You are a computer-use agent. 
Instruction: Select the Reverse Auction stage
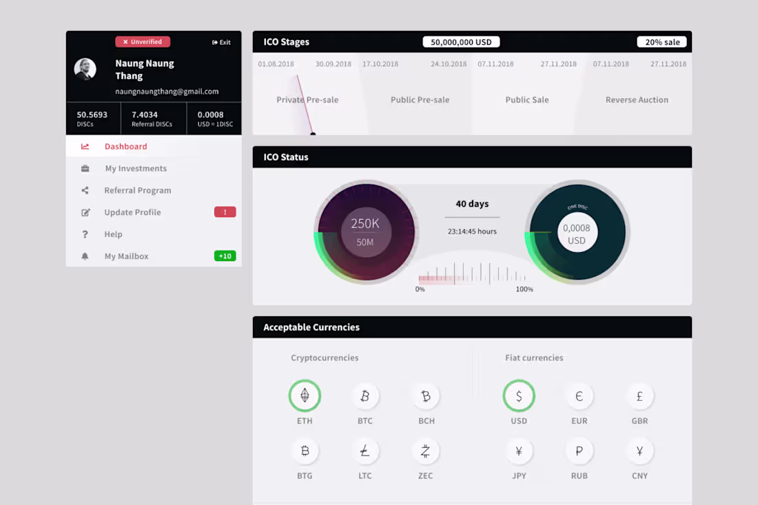click(x=637, y=100)
